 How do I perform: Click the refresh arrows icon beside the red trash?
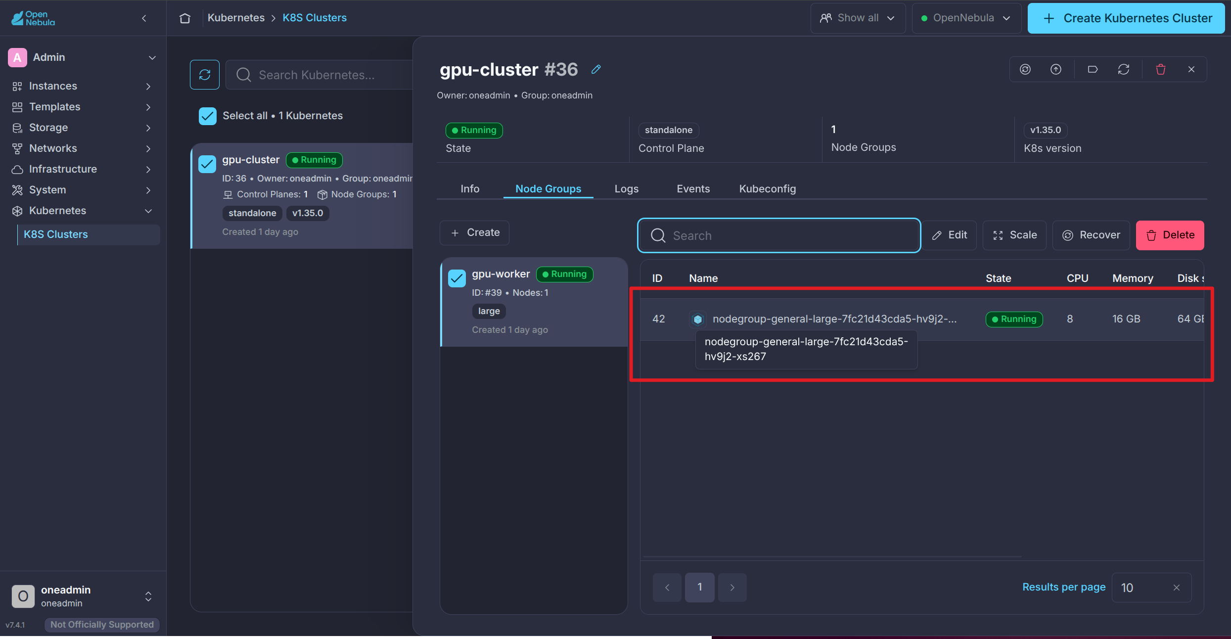tap(1124, 69)
